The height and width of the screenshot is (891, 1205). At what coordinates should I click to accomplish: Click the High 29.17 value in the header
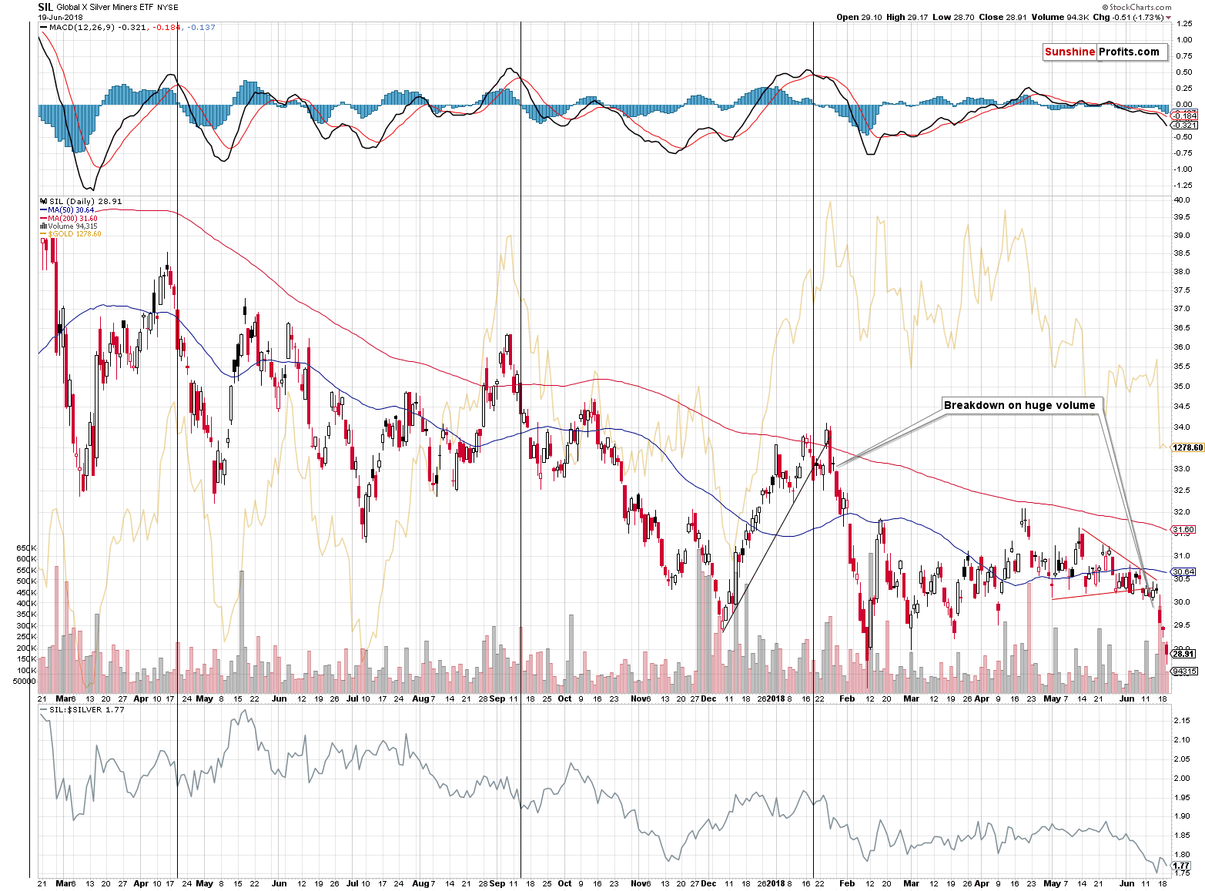[x=907, y=17]
